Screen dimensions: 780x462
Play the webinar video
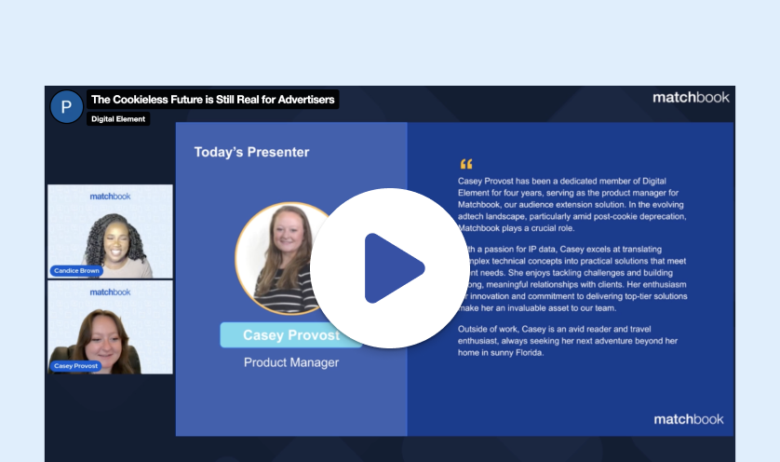click(x=390, y=268)
